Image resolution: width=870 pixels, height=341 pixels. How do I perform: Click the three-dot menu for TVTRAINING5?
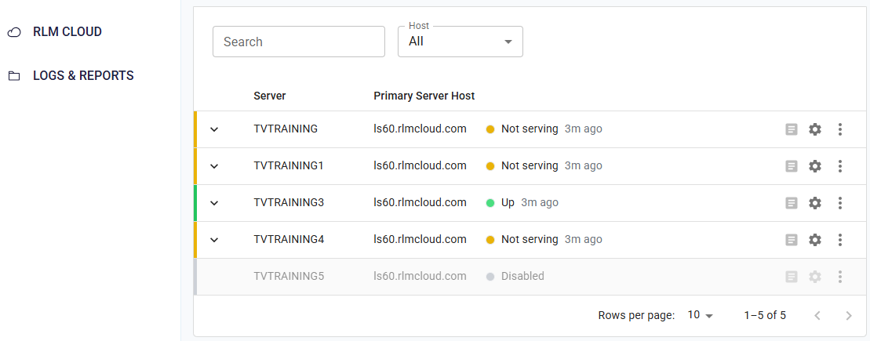(x=840, y=277)
